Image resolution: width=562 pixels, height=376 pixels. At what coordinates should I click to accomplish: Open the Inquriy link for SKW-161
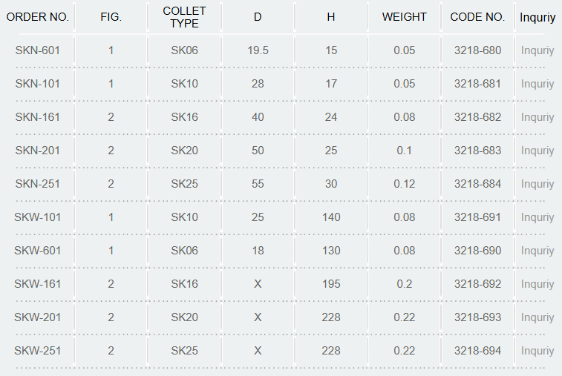click(538, 284)
